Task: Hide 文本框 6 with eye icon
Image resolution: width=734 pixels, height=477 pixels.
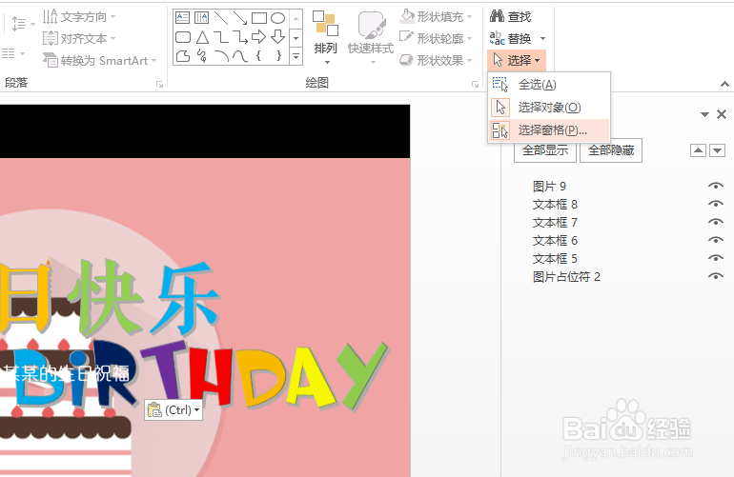Action: click(x=715, y=240)
